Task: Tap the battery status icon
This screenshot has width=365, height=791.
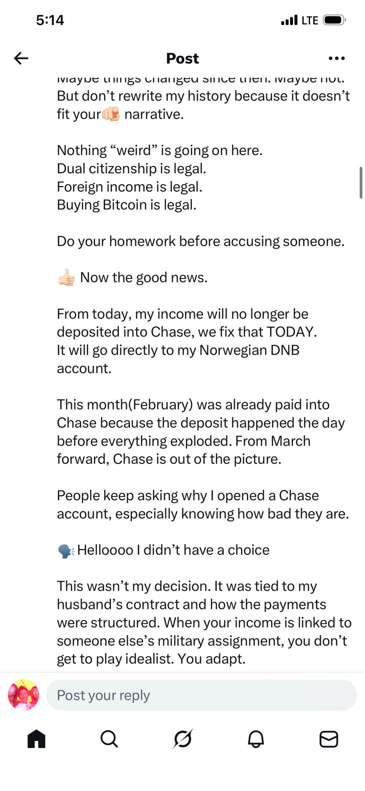Action: (x=334, y=20)
